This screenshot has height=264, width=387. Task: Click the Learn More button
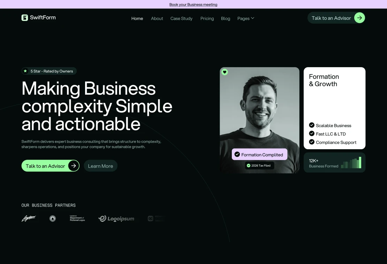[100, 166]
